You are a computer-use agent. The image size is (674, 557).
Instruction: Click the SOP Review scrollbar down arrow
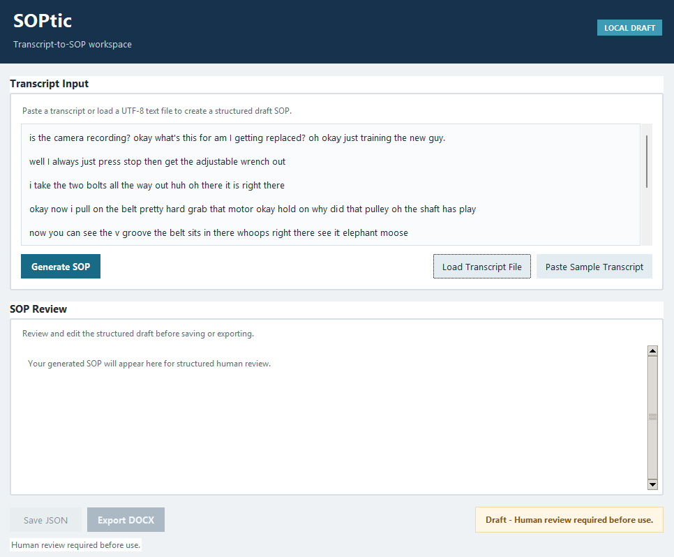click(x=652, y=484)
